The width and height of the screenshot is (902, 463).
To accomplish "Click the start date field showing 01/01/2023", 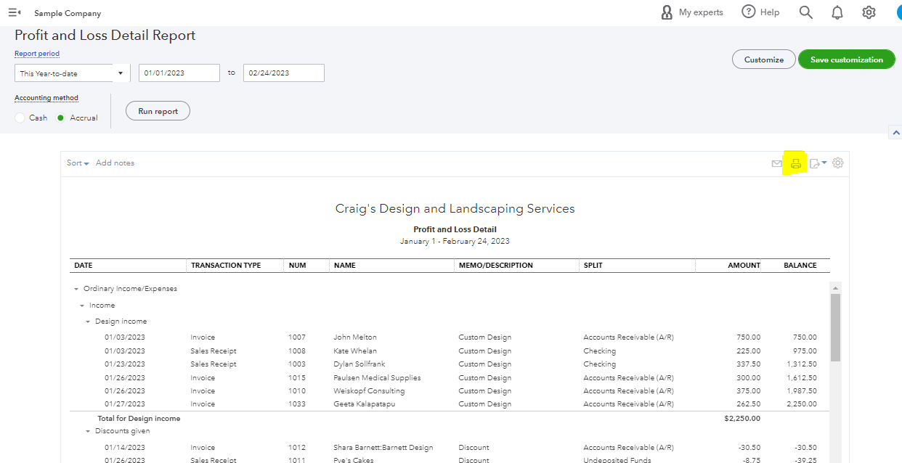I will [x=179, y=73].
